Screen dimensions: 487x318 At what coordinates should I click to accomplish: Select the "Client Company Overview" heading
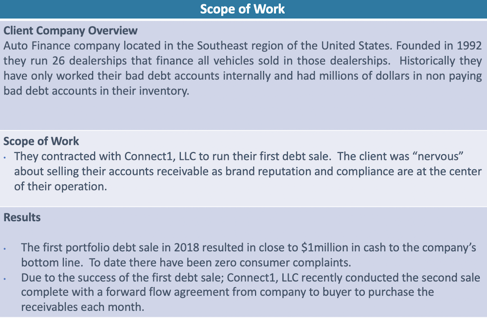71,30
